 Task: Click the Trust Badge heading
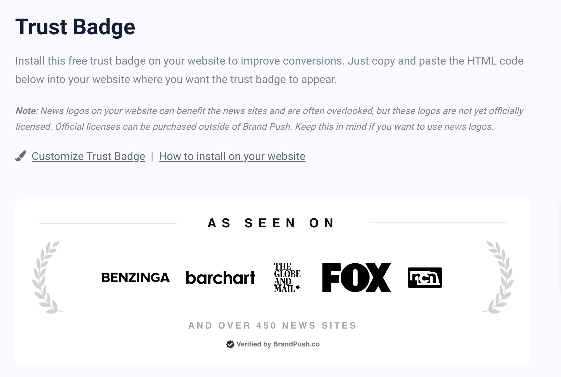pyautogui.click(x=75, y=27)
